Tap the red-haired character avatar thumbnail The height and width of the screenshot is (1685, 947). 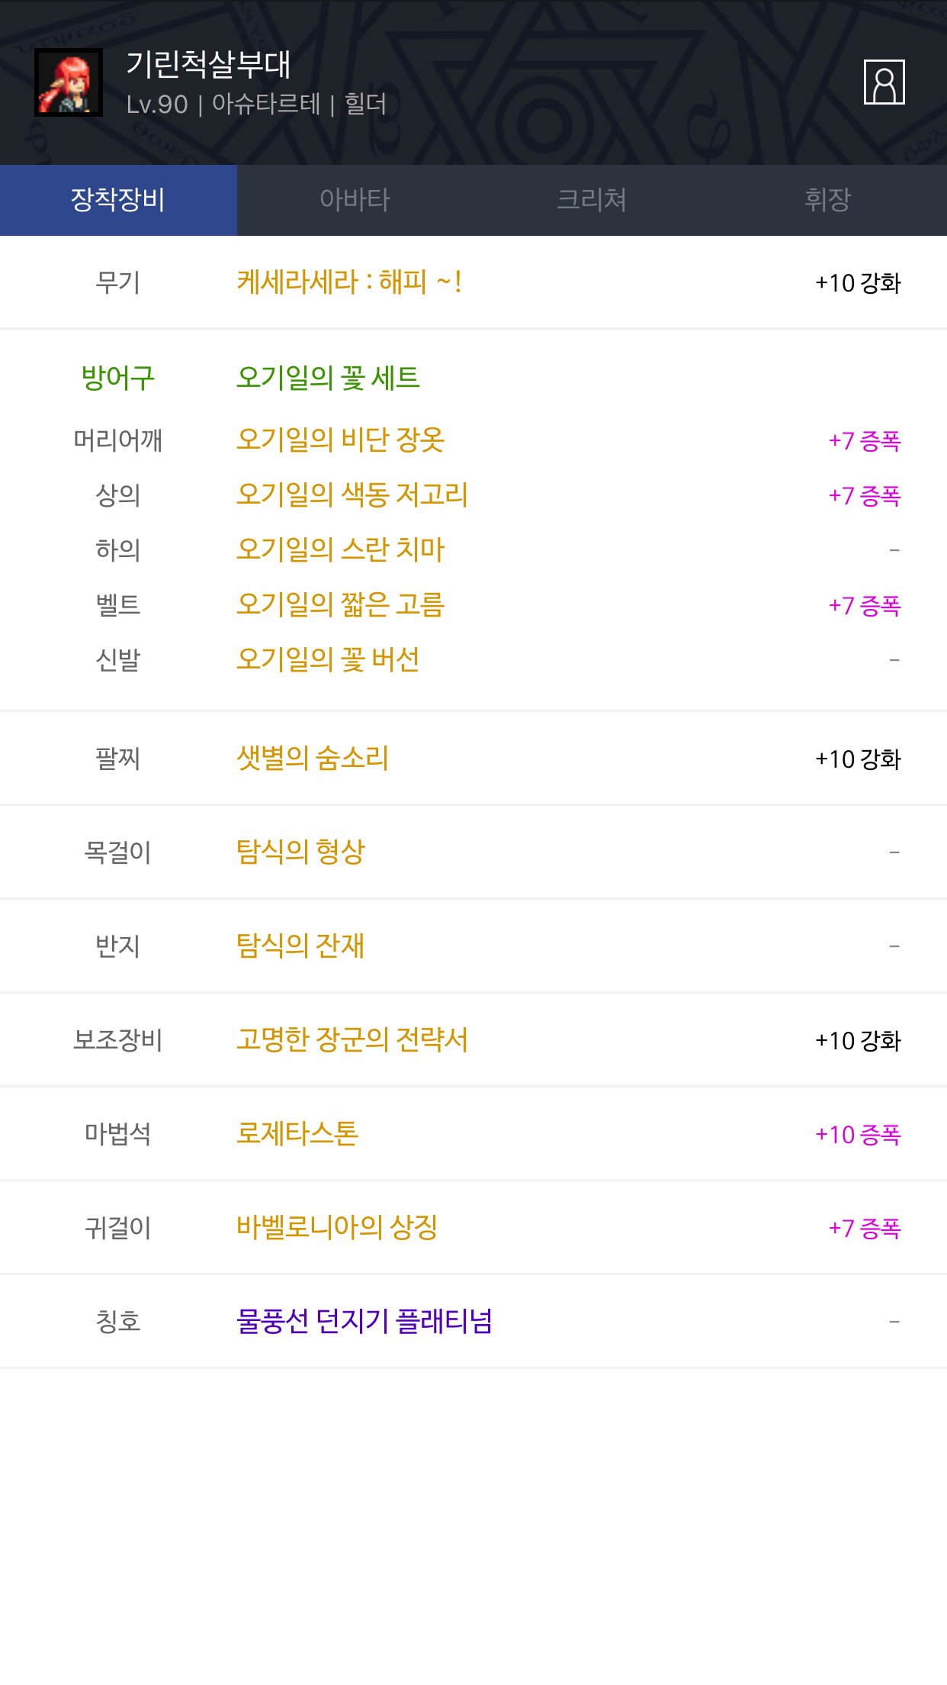[x=69, y=82]
